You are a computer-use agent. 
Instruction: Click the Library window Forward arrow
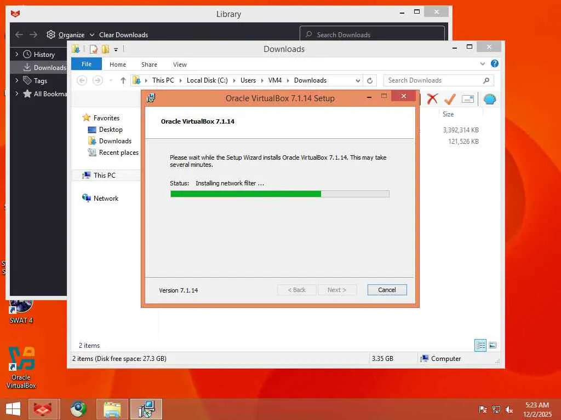[x=33, y=34]
